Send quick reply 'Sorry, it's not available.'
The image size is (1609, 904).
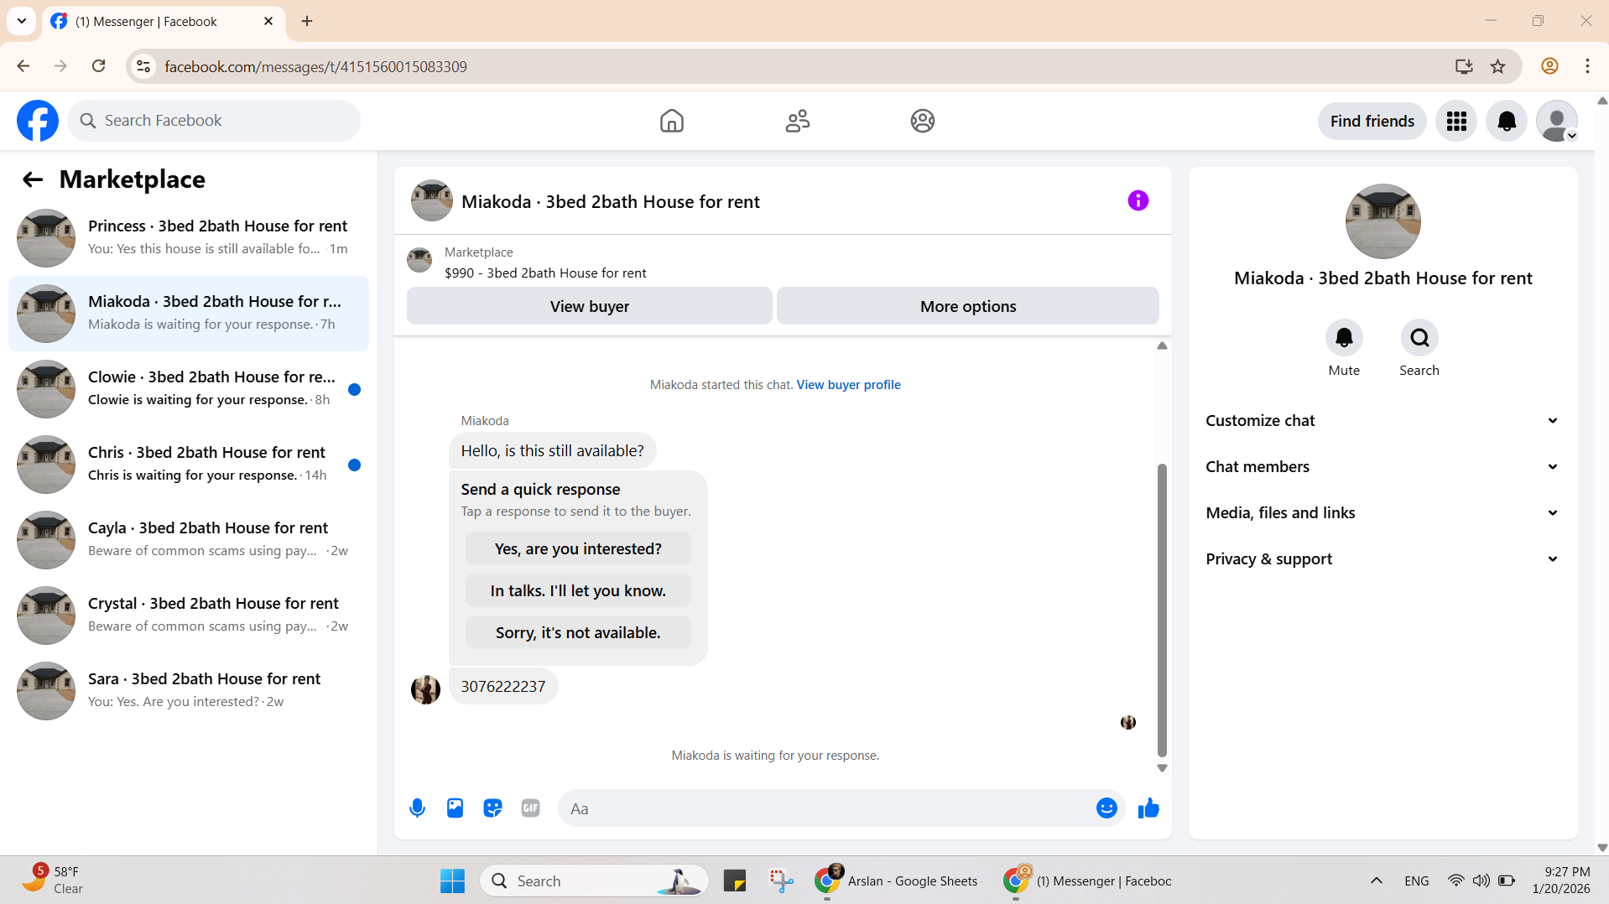tap(578, 632)
